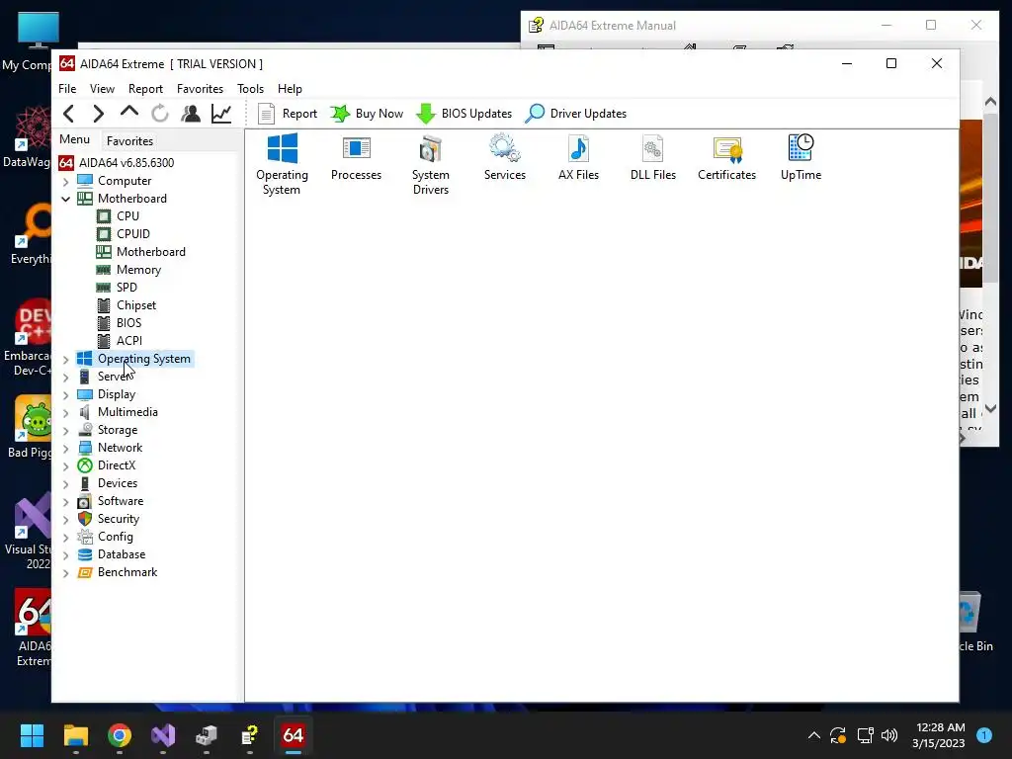The image size is (1012, 759).
Task: Expand the Network tree node
Action: 66,448
